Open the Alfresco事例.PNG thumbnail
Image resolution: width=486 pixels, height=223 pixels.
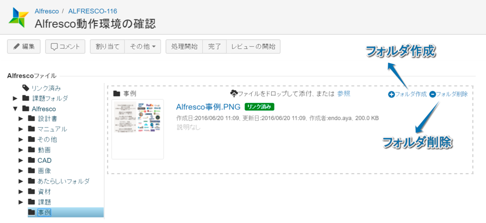(x=138, y=129)
